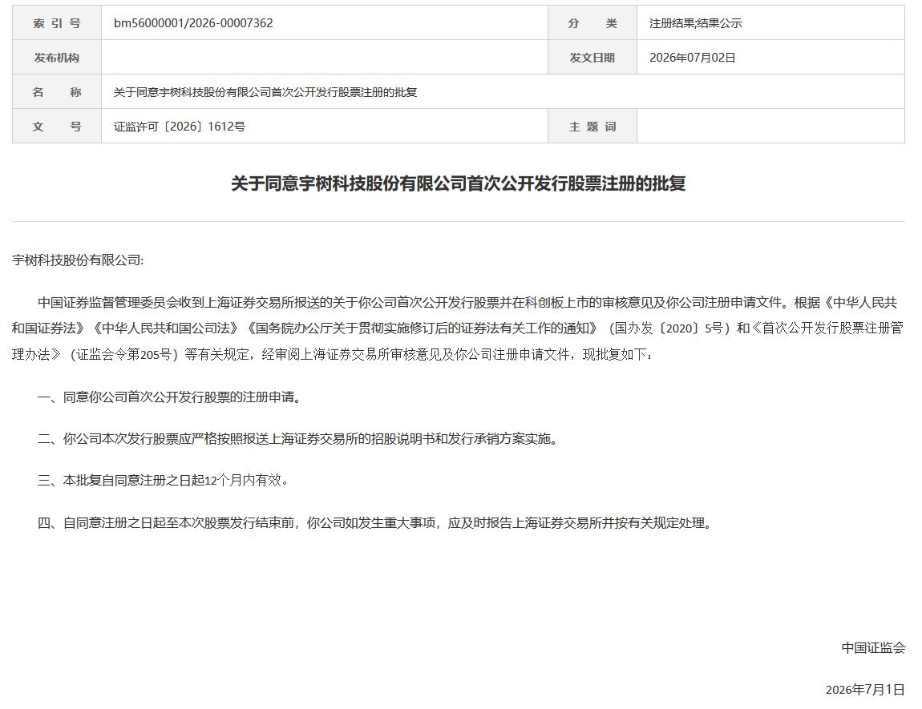Click the signature 中国证监会

873,647
